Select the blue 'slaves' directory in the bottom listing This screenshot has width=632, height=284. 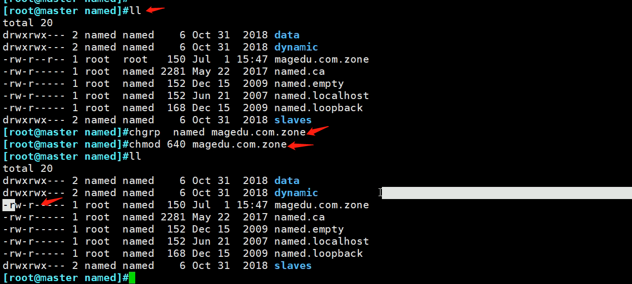293,266
